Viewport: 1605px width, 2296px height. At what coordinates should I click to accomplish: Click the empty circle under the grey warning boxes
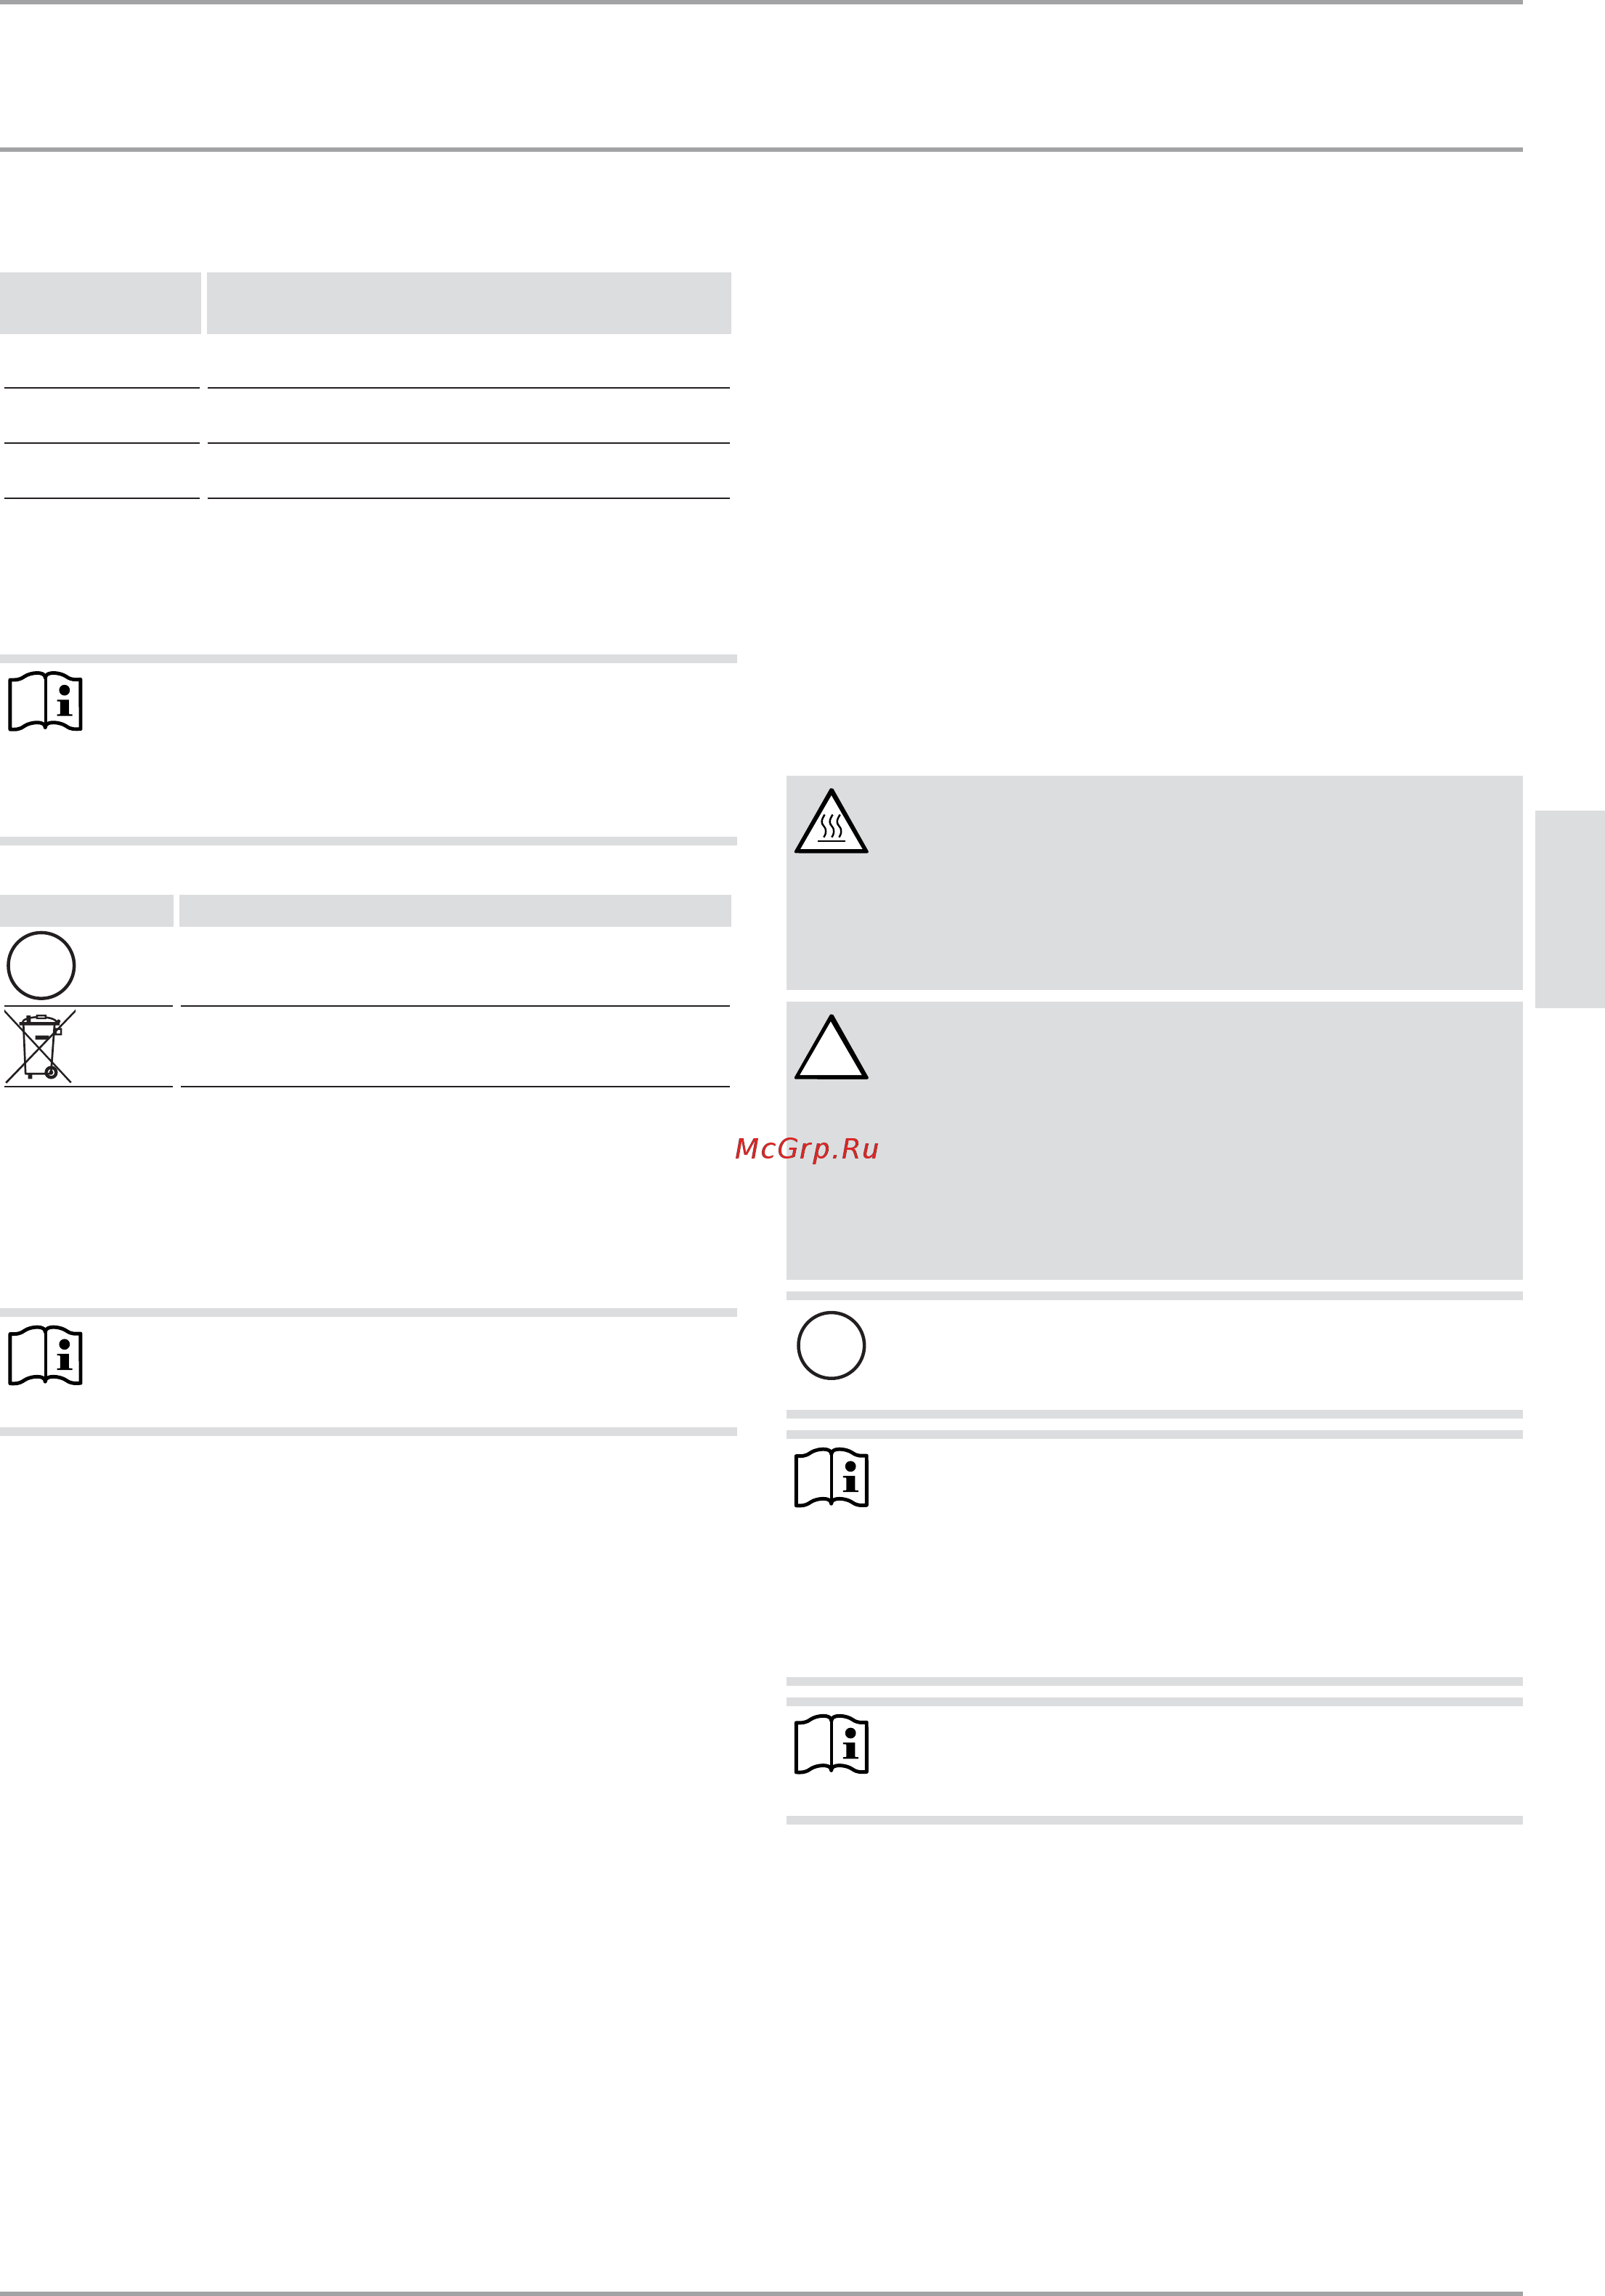tap(831, 1345)
